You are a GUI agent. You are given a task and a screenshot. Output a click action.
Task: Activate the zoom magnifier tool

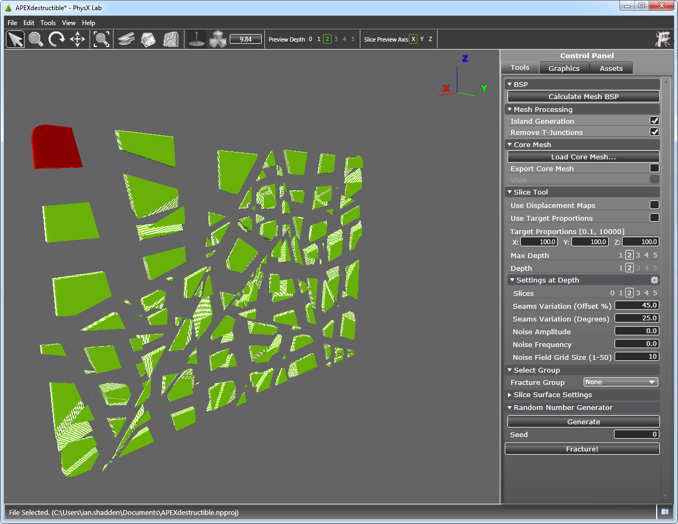tap(36, 38)
